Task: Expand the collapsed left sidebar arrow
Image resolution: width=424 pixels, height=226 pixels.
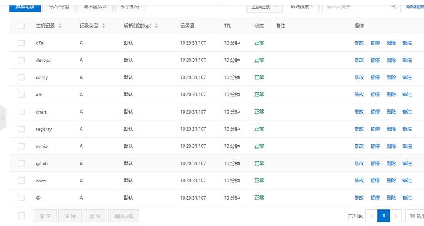Action: pos(3,117)
